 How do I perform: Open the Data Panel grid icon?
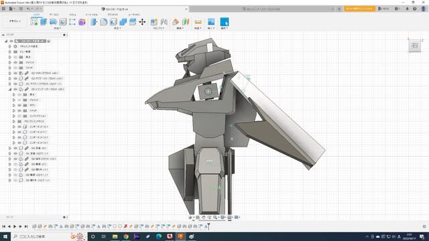point(3,9)
